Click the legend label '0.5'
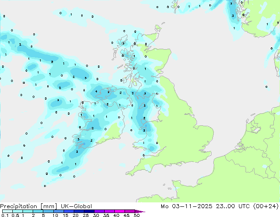The width and height of the screenshot is (280, 217). point(15,215)
